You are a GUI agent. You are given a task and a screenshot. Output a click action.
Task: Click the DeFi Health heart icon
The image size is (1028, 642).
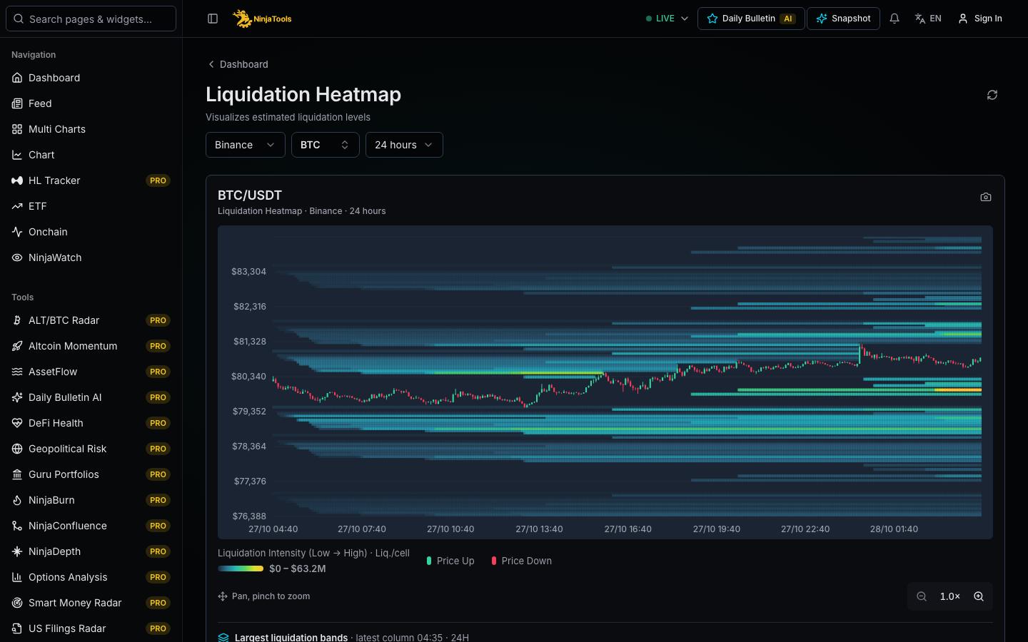coord(17,423)
